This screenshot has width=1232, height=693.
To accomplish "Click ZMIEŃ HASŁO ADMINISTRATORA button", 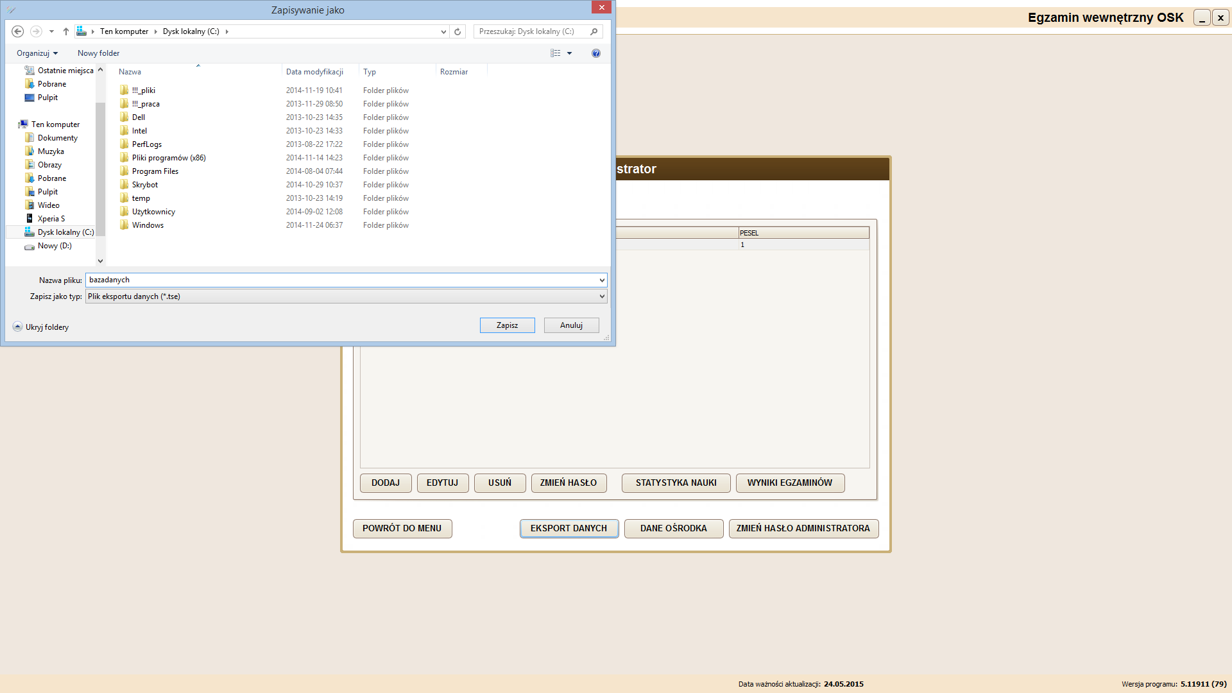I will pos(803,528).
